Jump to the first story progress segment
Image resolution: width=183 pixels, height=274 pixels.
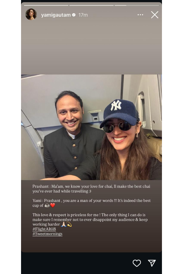[x=46, y=5]
